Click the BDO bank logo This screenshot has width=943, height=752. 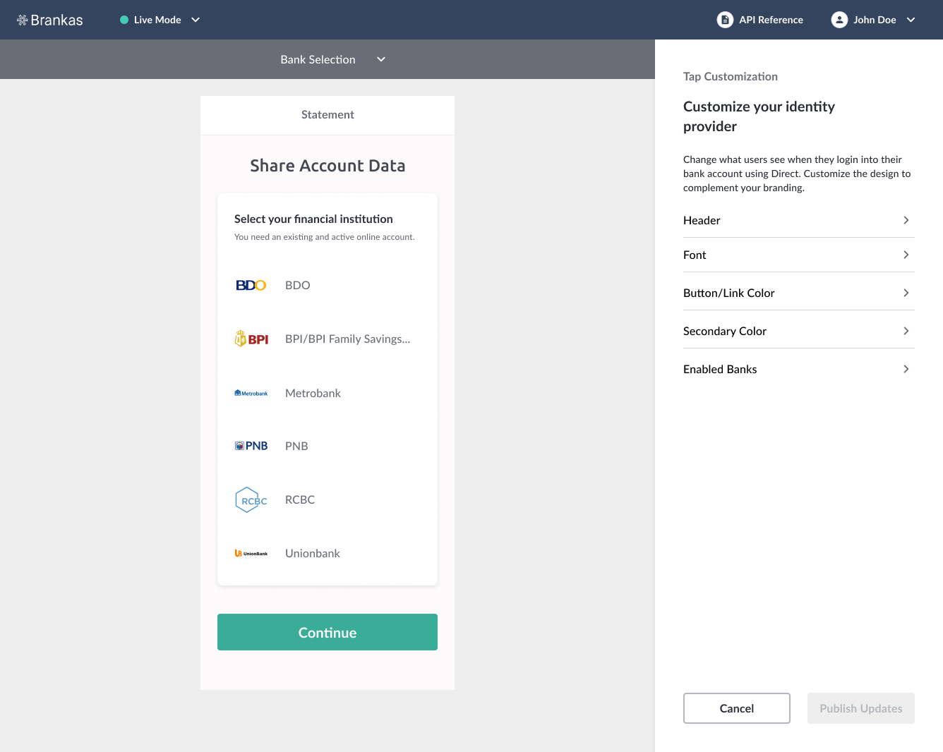coord(251,285)
